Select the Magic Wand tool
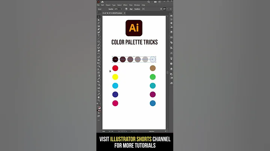270x151 pixels. click(99, 23)
